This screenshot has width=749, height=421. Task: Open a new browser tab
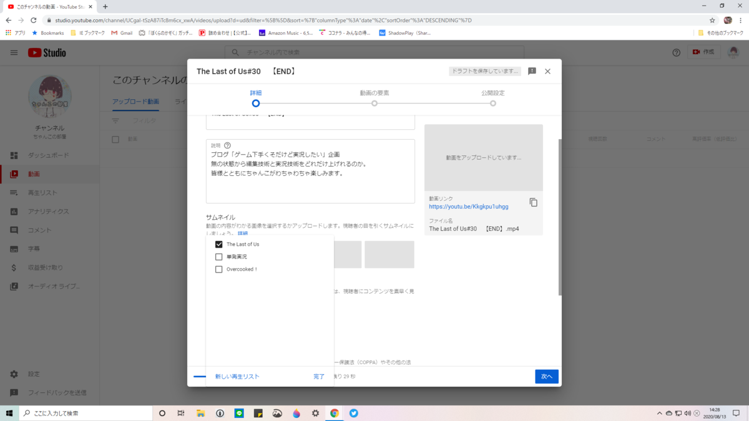coord(105,6)
